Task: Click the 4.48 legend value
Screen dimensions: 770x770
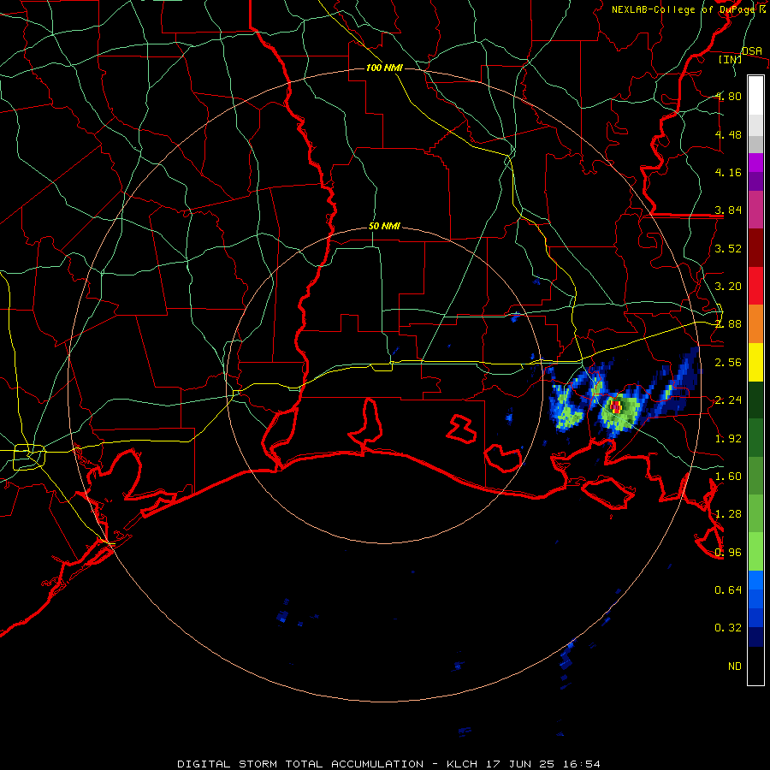Action: point(728,134)
